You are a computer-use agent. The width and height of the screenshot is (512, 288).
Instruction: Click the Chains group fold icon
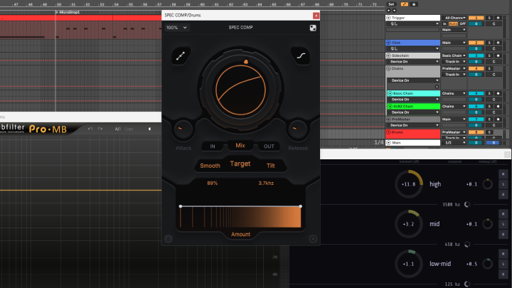click(x=388, y=68)
